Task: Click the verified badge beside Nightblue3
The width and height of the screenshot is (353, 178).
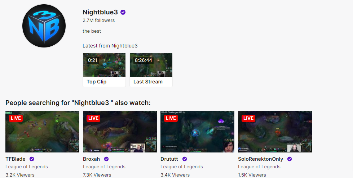Action: click(x=123, y=12)
